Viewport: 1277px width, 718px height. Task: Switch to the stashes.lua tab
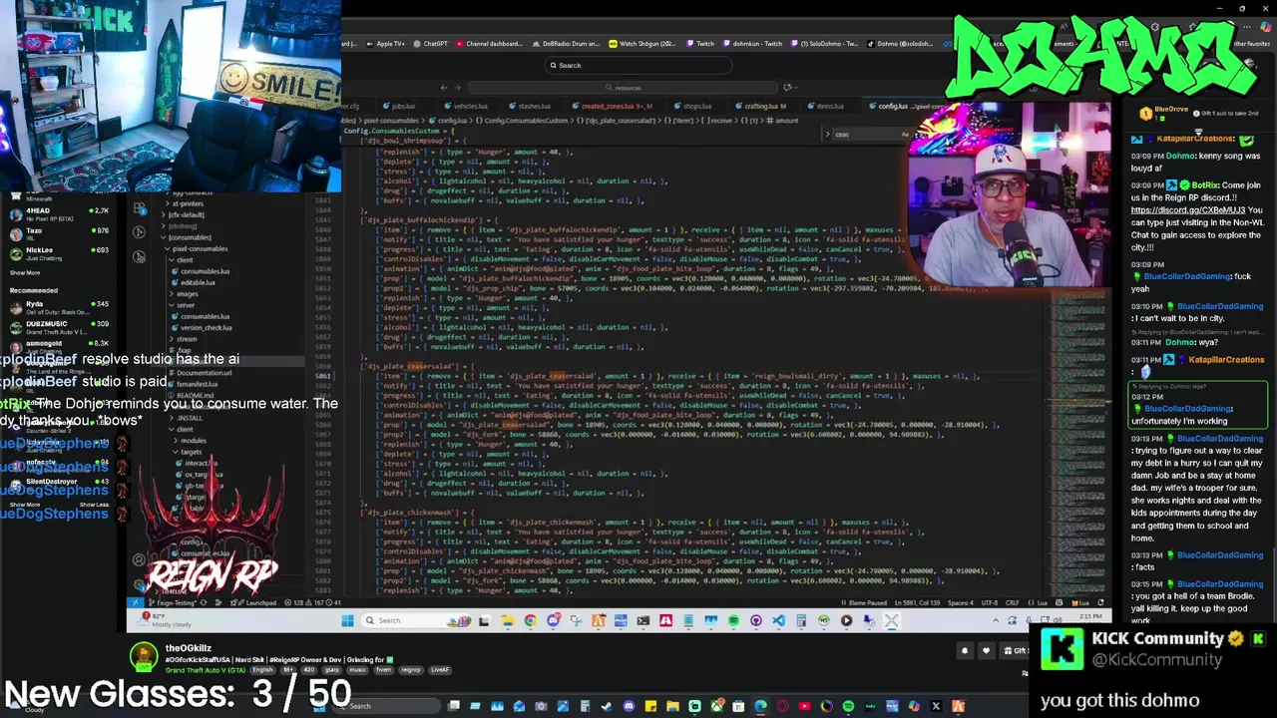(531, 106)
